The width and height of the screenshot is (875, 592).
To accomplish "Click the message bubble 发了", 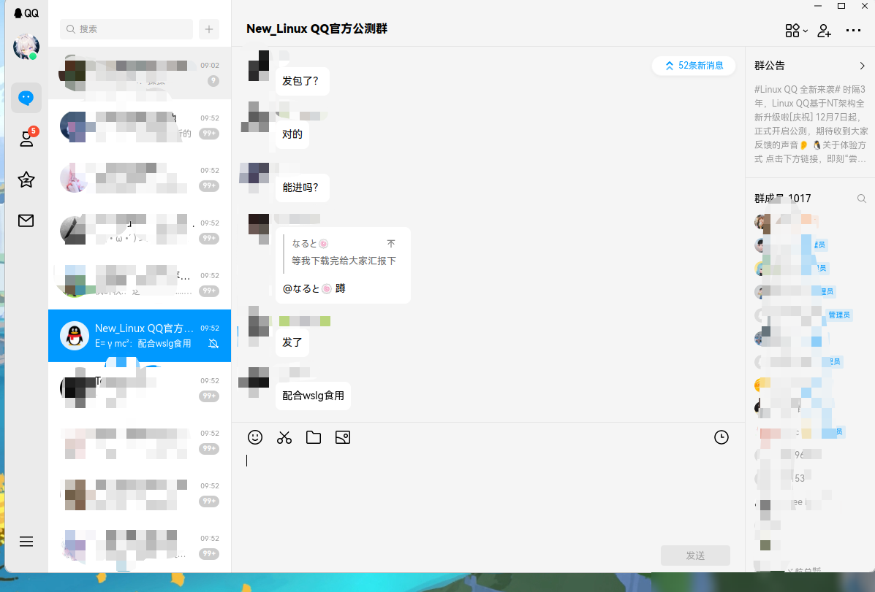I will click(292, 342).
